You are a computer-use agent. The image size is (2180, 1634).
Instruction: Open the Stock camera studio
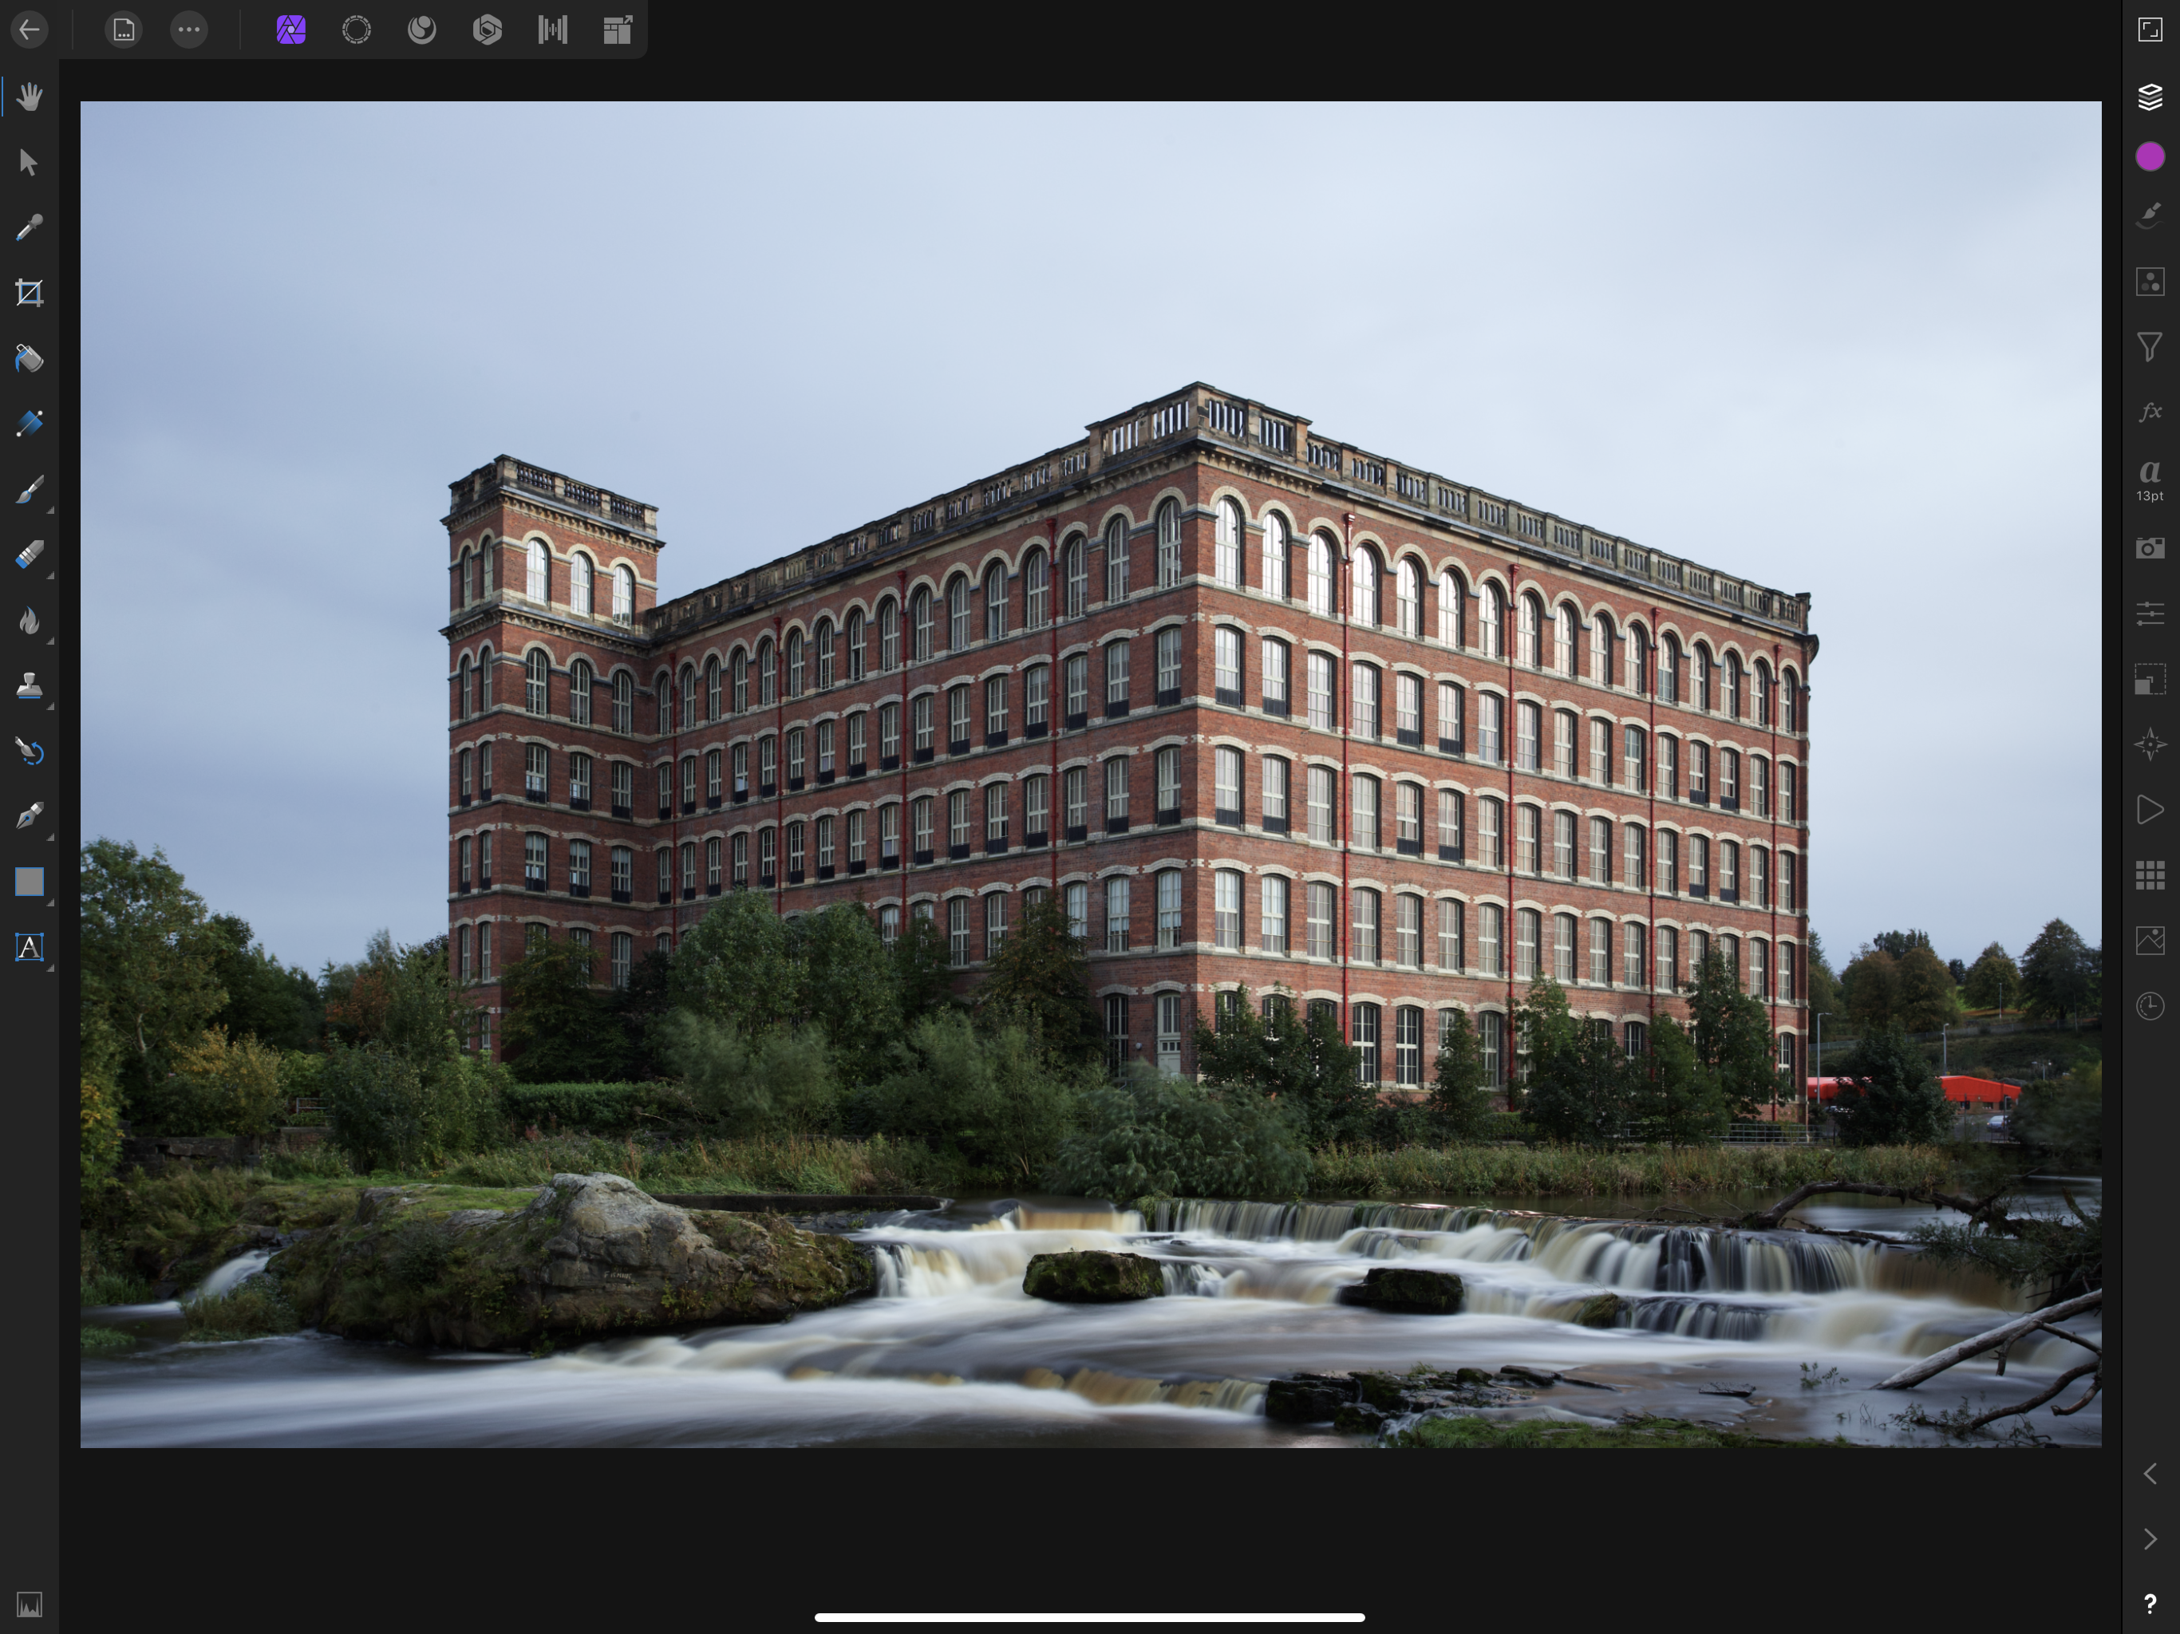point(2150,548)
